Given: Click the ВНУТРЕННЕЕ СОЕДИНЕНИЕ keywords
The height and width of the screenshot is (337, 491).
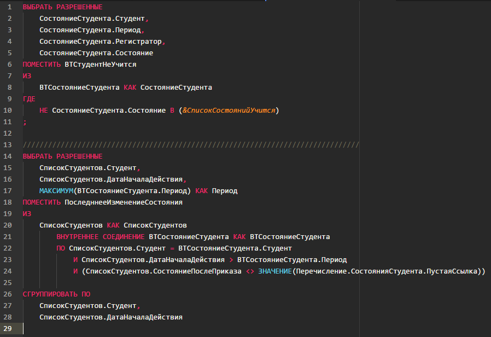Looking at the screenshot, I should click(x=101, y=236).
